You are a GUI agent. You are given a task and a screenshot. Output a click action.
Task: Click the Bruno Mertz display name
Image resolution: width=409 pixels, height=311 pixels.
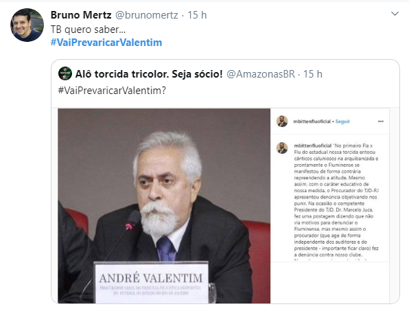point(81,15)
